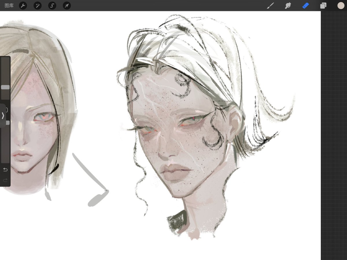The height and width of the screenshot is (260, 347).
Task: Expand the side panel chevron handle
Action: [x=3, y=116]
